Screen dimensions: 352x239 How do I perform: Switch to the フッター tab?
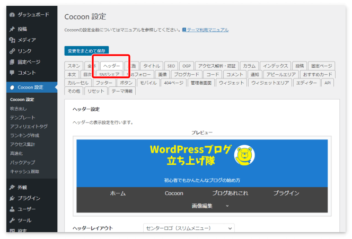pyautogui.click(x=104, y=83)
